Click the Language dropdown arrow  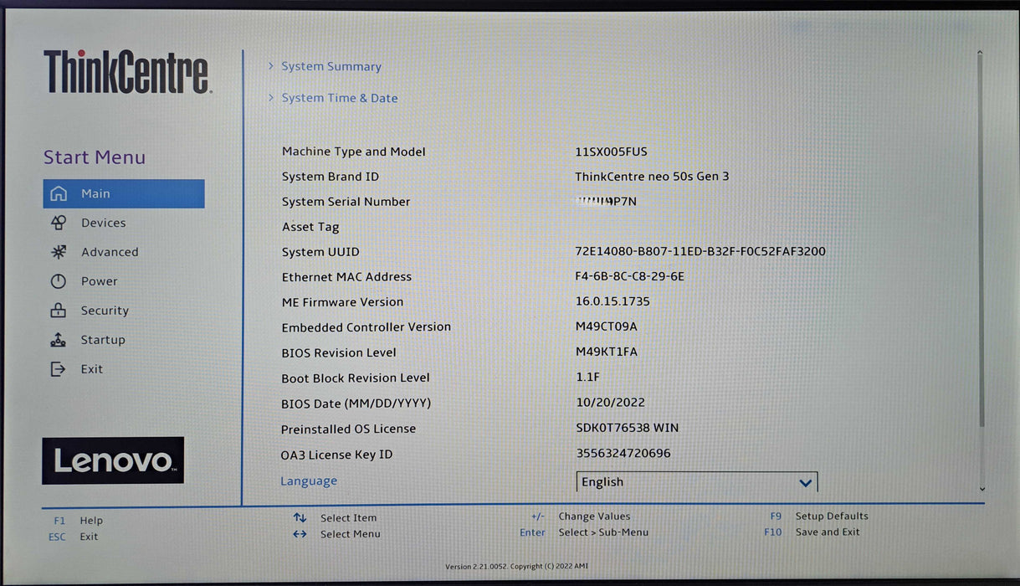(805, 483)
